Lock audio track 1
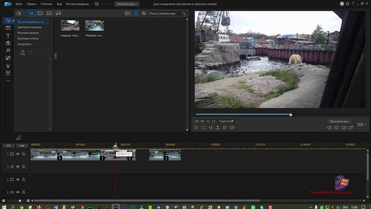This screenshot has height=209, width=371. [24, 167]
